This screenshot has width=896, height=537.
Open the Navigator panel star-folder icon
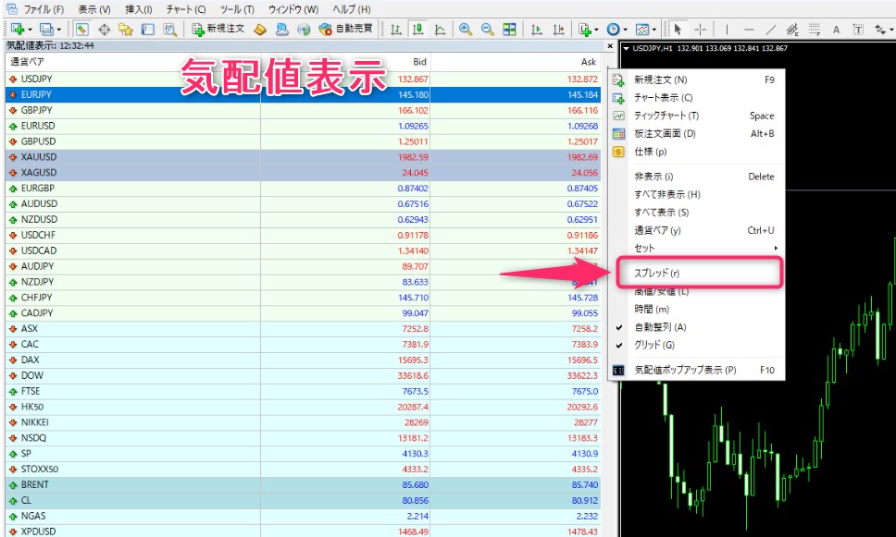point(126,30)
